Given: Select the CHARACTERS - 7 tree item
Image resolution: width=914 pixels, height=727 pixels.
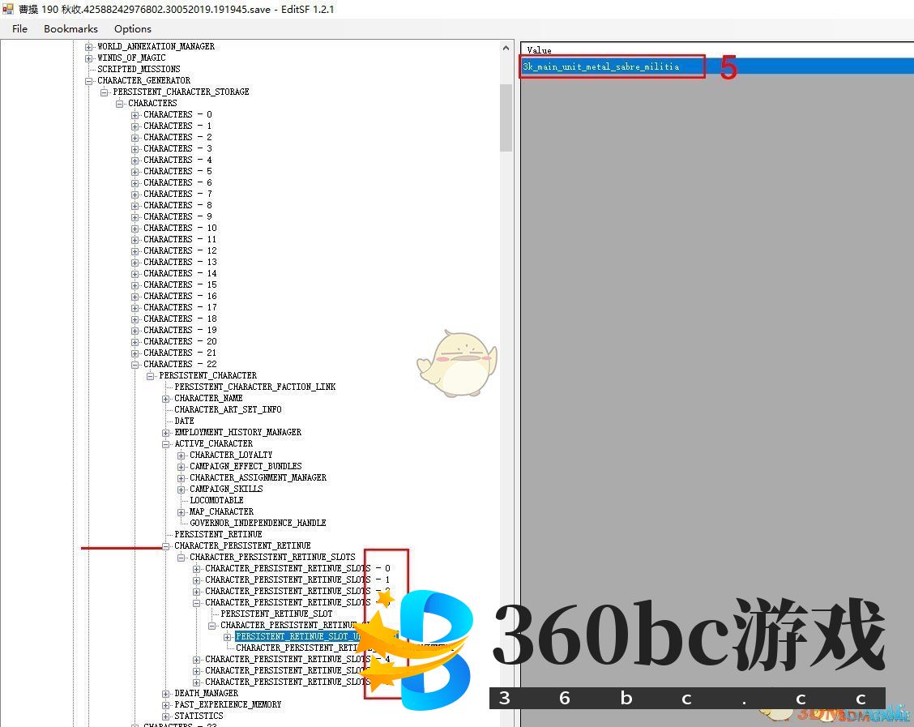Looking at the screenshot, I should point(177,195).
